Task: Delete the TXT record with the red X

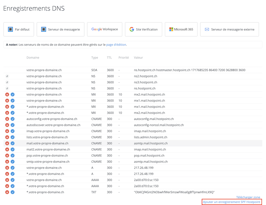Action: (7, 192)
